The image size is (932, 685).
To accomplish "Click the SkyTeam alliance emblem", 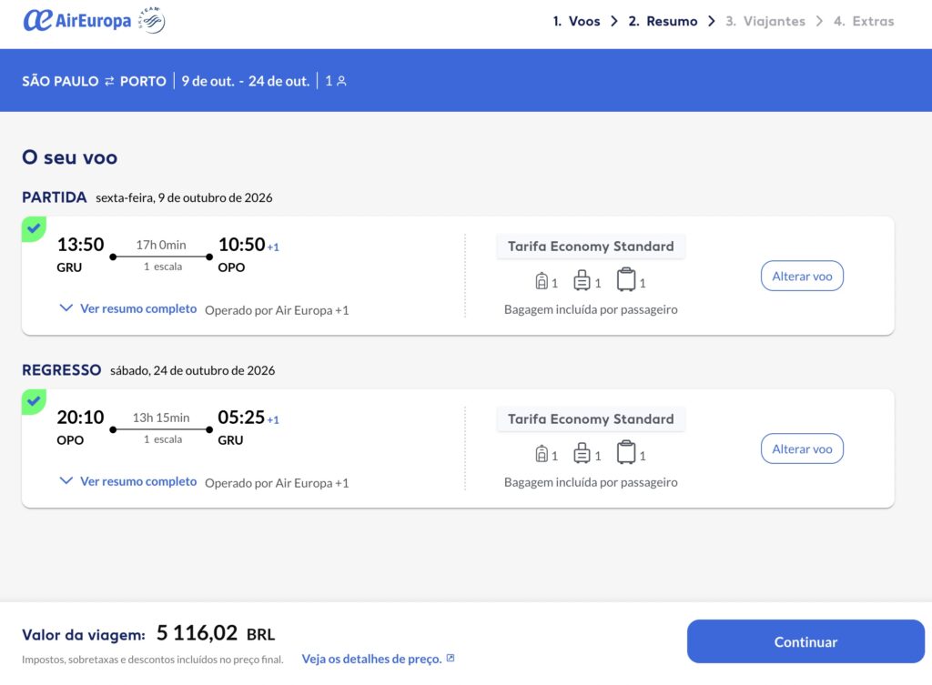I will (x=151, y=20).
